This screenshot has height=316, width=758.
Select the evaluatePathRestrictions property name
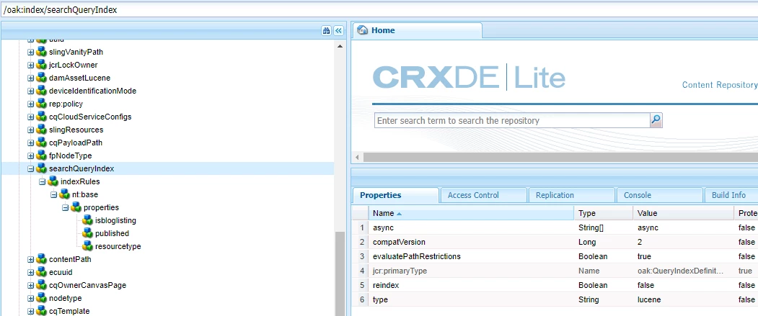pyautogui.click(x=417, y=256)
